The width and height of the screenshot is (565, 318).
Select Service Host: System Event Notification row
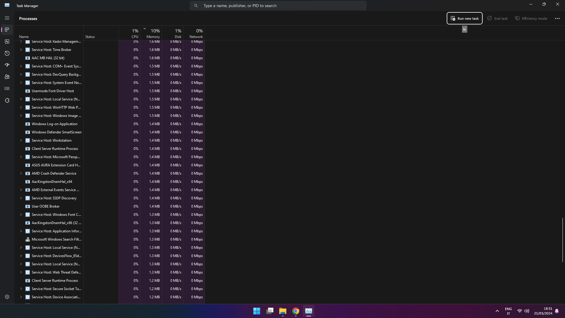[110, 83]
